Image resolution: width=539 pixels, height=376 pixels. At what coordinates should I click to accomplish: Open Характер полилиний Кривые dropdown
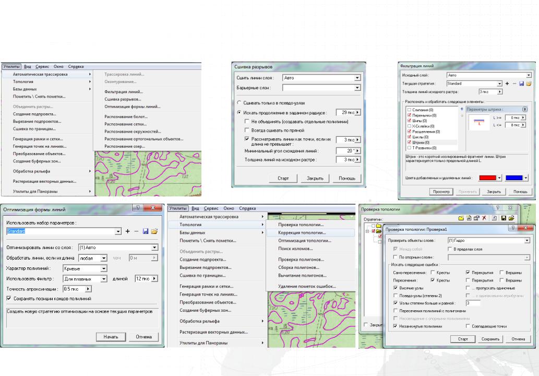coord(103,268)
